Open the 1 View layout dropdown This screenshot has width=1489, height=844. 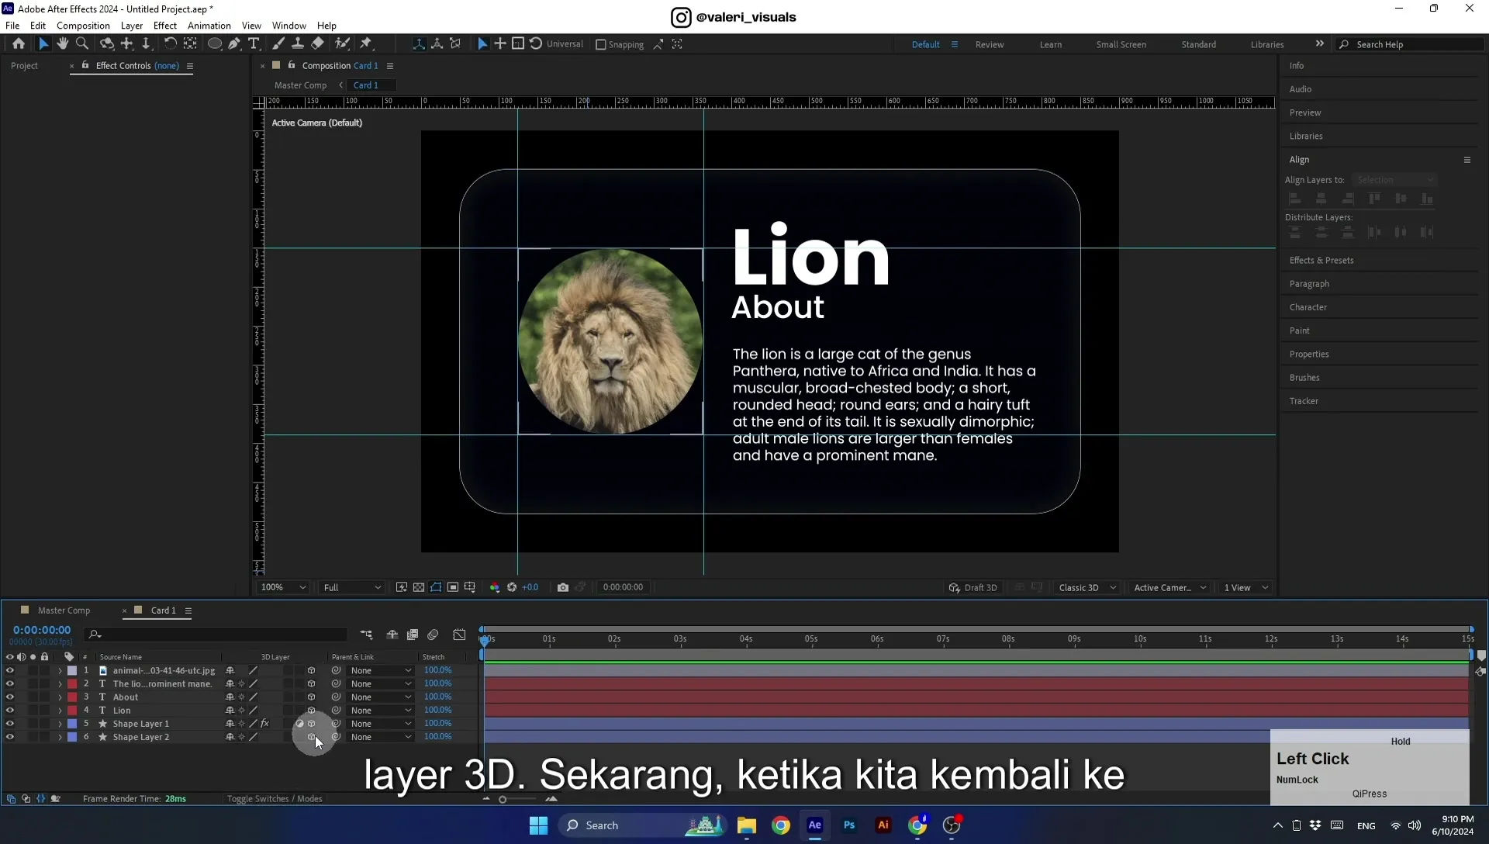1245,587
